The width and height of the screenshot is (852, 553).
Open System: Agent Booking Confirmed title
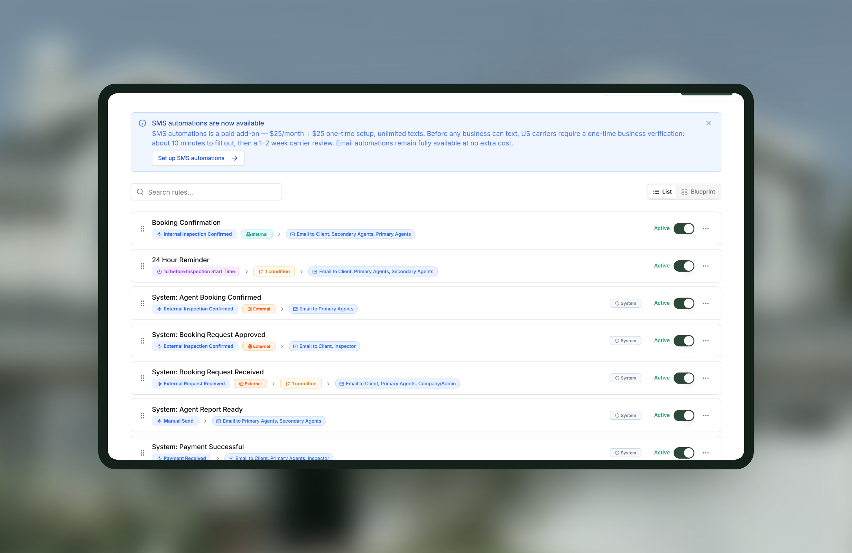click(206, 298)
